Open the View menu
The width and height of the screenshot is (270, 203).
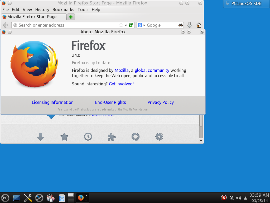click(27, 10)
